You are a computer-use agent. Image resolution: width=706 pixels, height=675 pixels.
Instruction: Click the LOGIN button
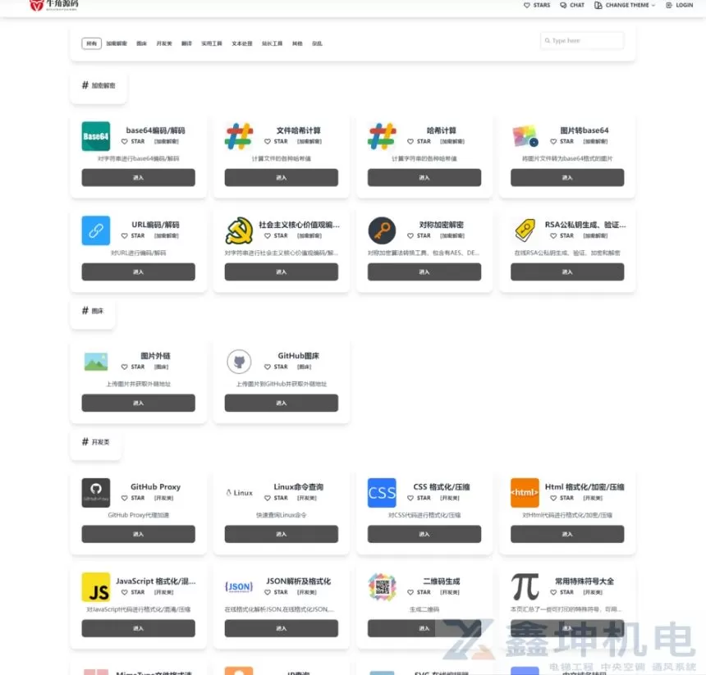tap(680, 6)
